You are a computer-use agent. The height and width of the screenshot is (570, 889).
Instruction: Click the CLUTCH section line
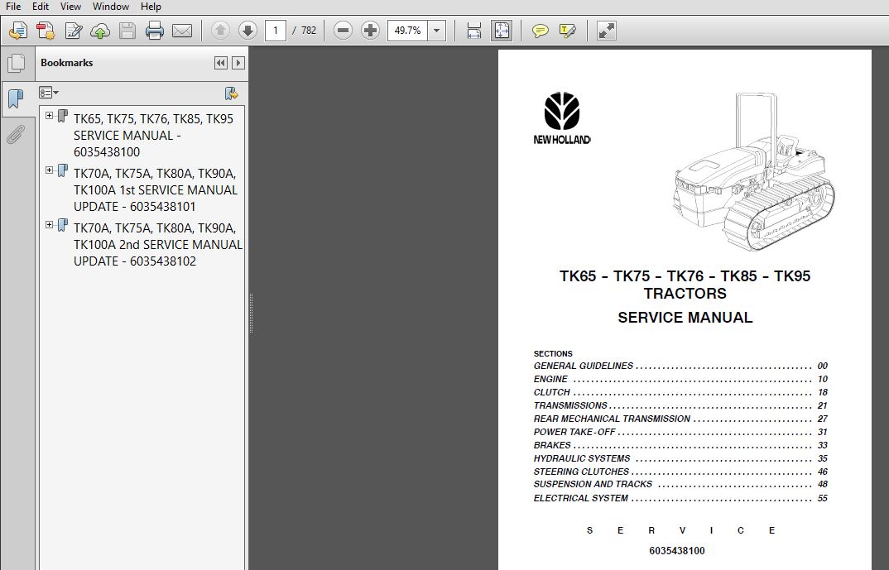[680, 392]
